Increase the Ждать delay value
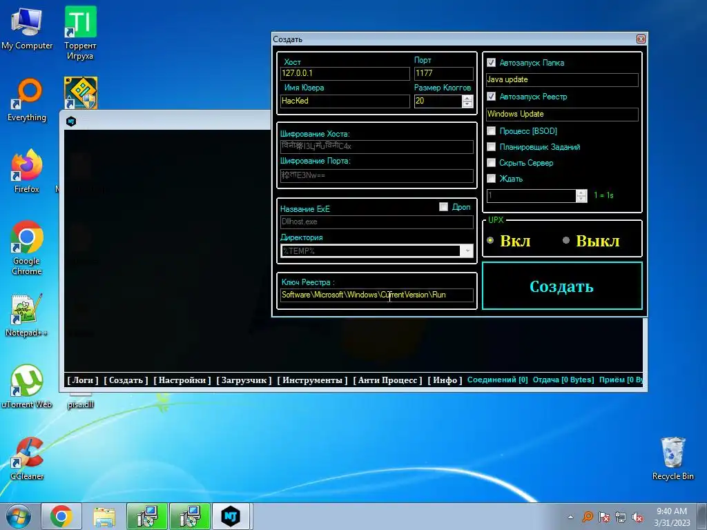The width and height of the screenshot is (707, 530). (x=581, y=193)
